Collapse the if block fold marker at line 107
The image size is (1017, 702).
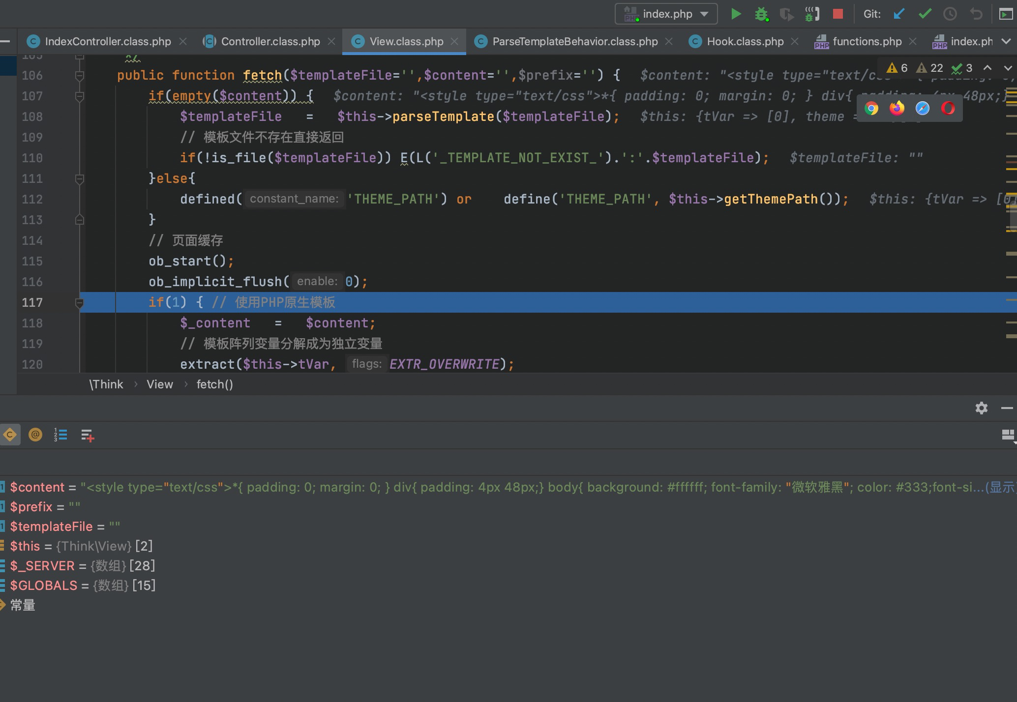(79, 96)
